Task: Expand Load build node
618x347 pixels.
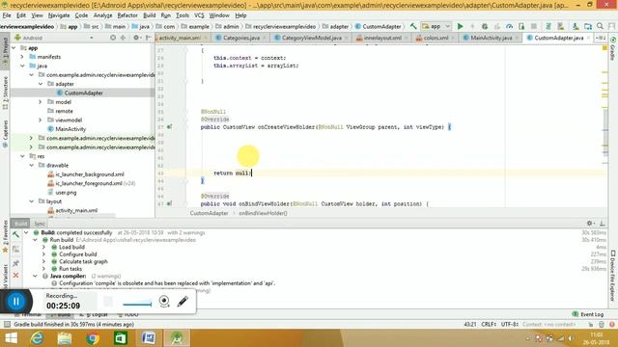Action: pos(44,247)
